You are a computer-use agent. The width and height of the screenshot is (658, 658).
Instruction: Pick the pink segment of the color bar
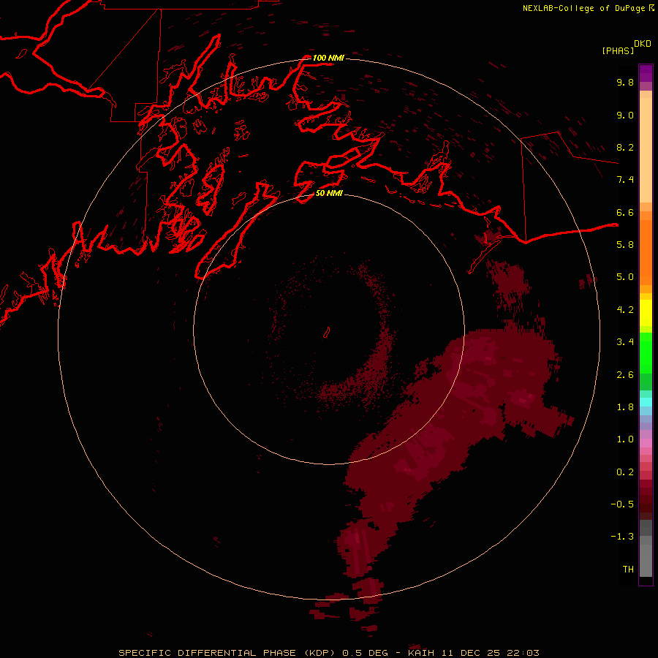click(646, 443)
